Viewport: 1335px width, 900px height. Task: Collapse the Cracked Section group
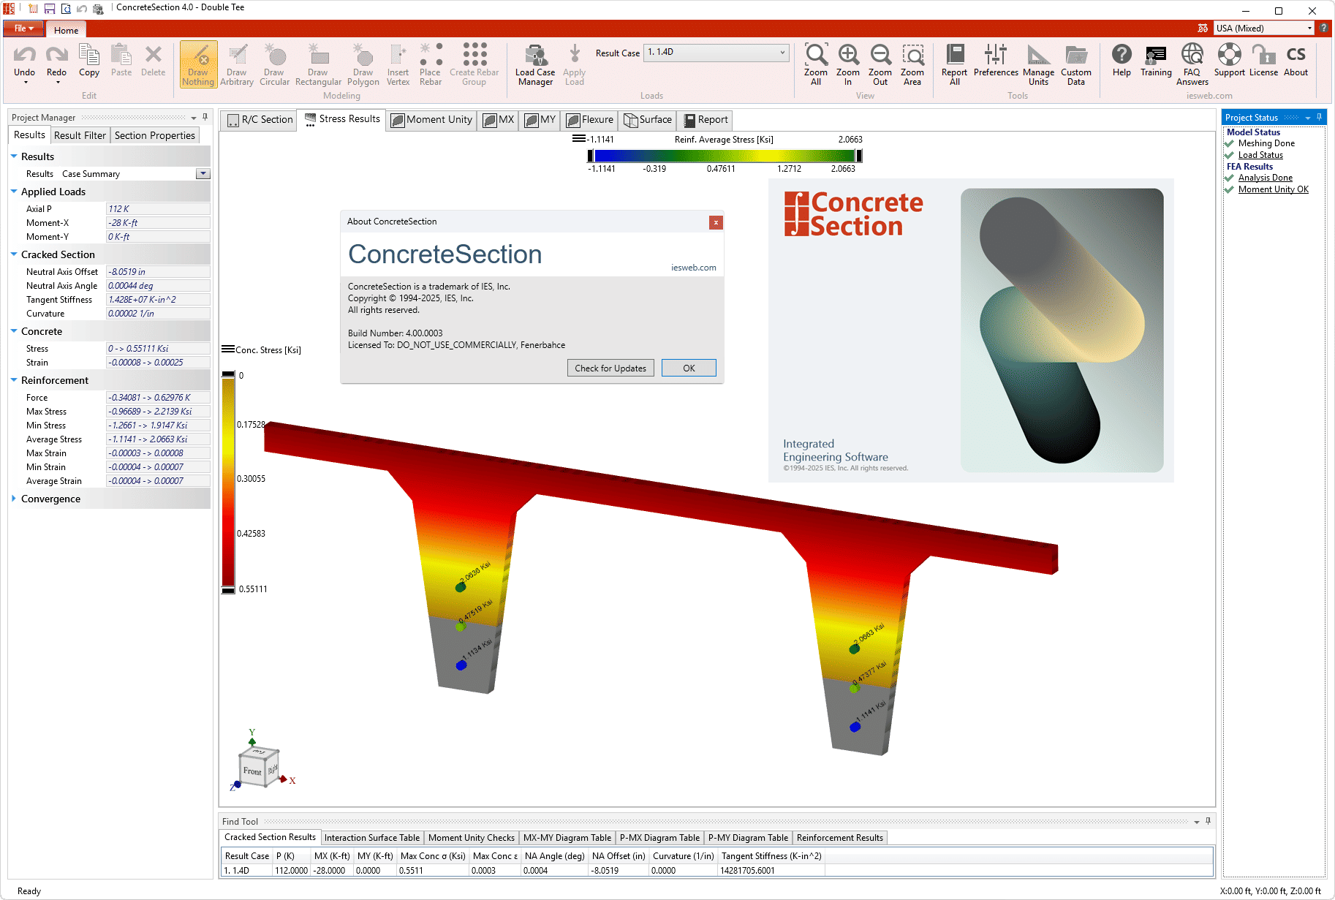click(x=12, y=254)
